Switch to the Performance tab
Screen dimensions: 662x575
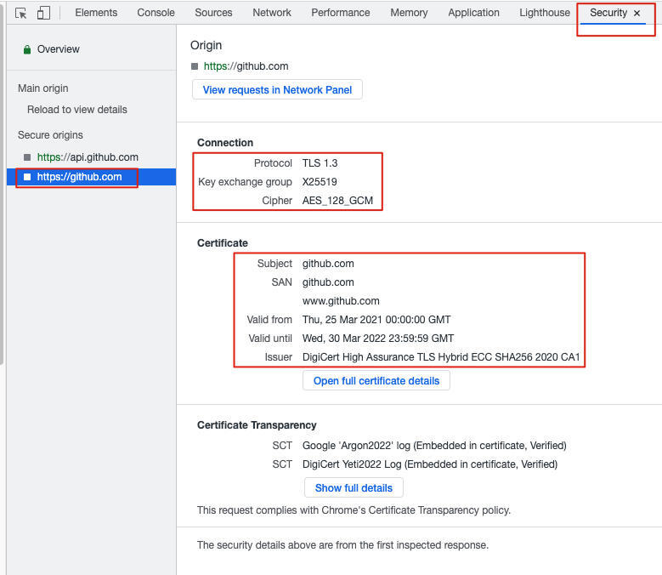coord(340,13)
